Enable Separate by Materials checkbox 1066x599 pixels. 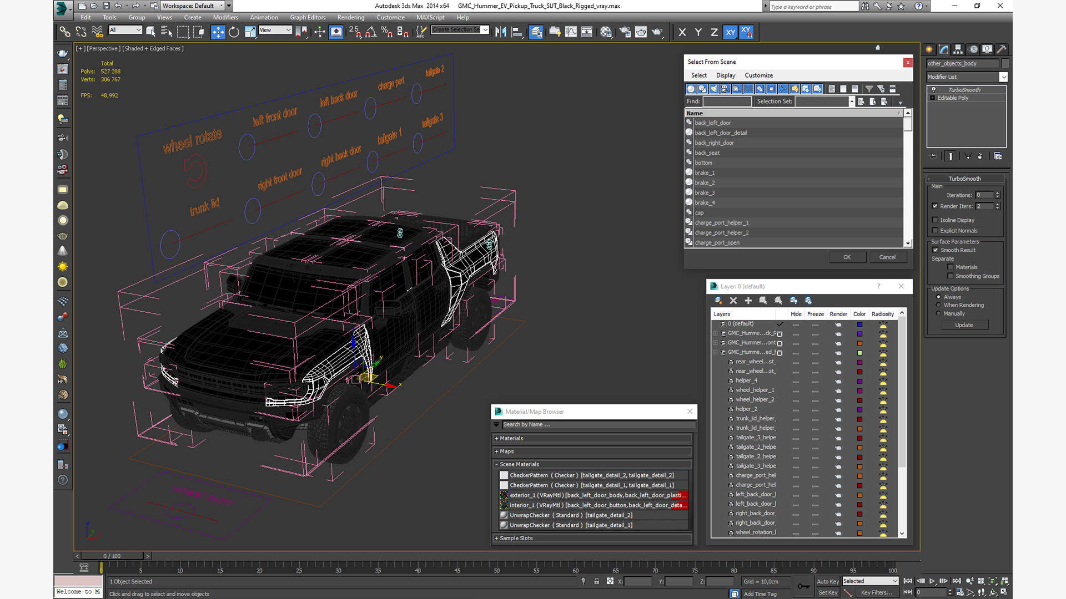pyautogui.click(x=951, y=267)
